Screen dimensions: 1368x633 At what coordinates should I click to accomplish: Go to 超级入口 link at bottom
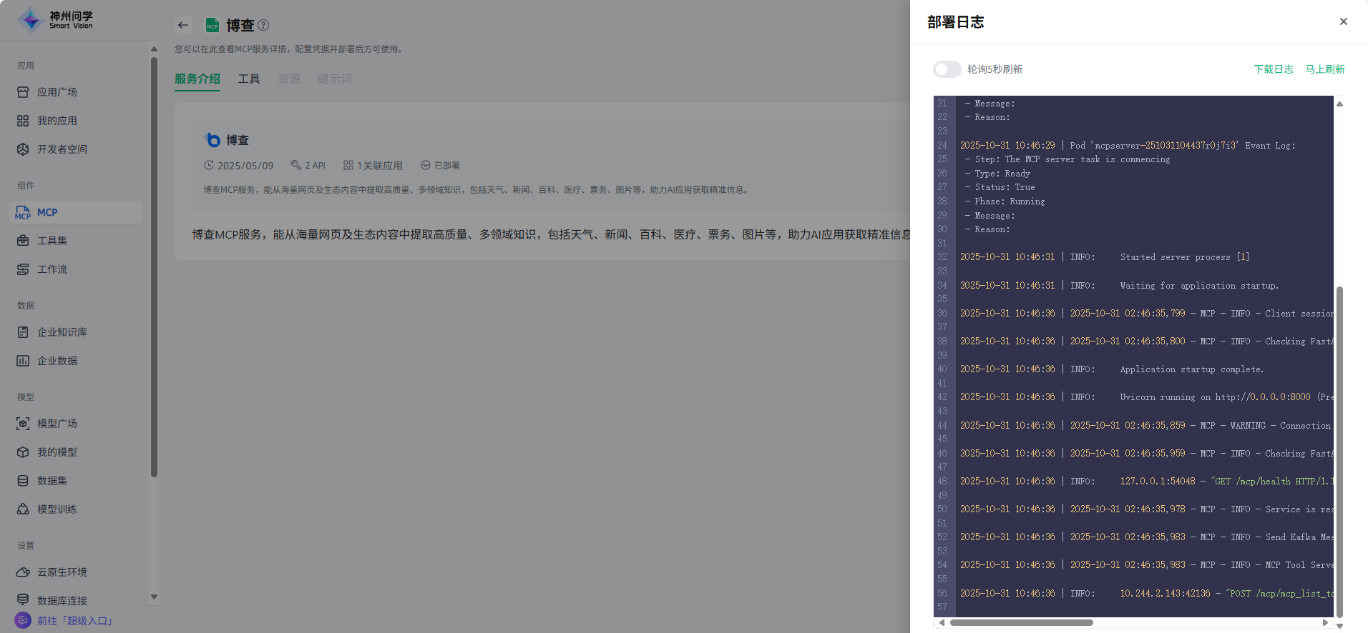(75, 621)
